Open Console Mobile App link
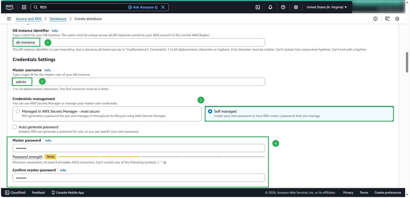The image size is (410, 198). coord(68,193)
